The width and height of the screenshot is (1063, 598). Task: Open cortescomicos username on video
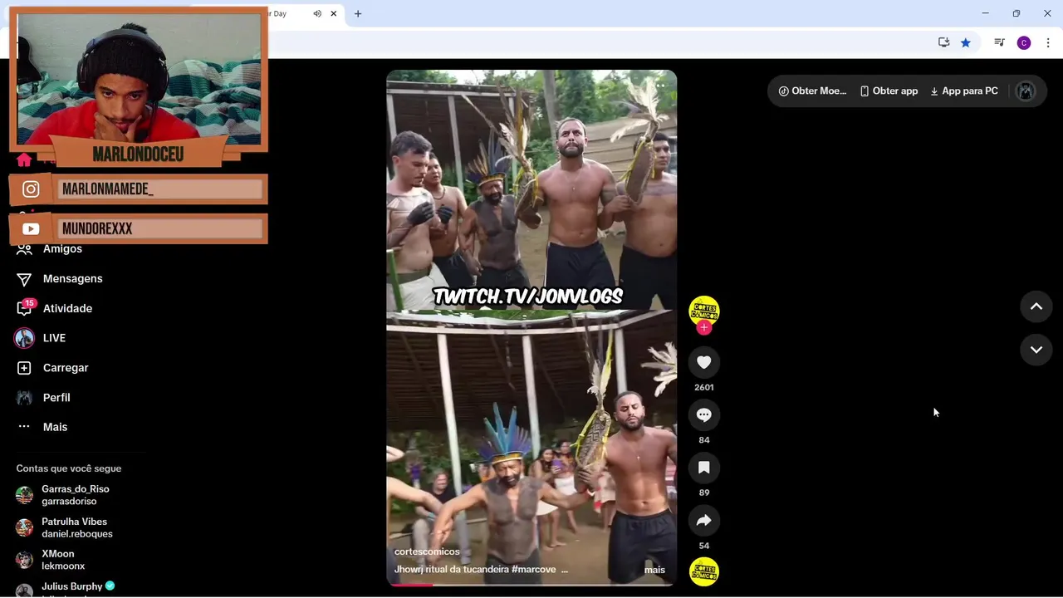click(x=427, y=551)
